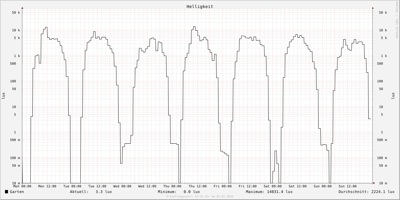The image size is (400, 200).
Task: Select the "10 k" label on left axis
Action: pos(16,30)
